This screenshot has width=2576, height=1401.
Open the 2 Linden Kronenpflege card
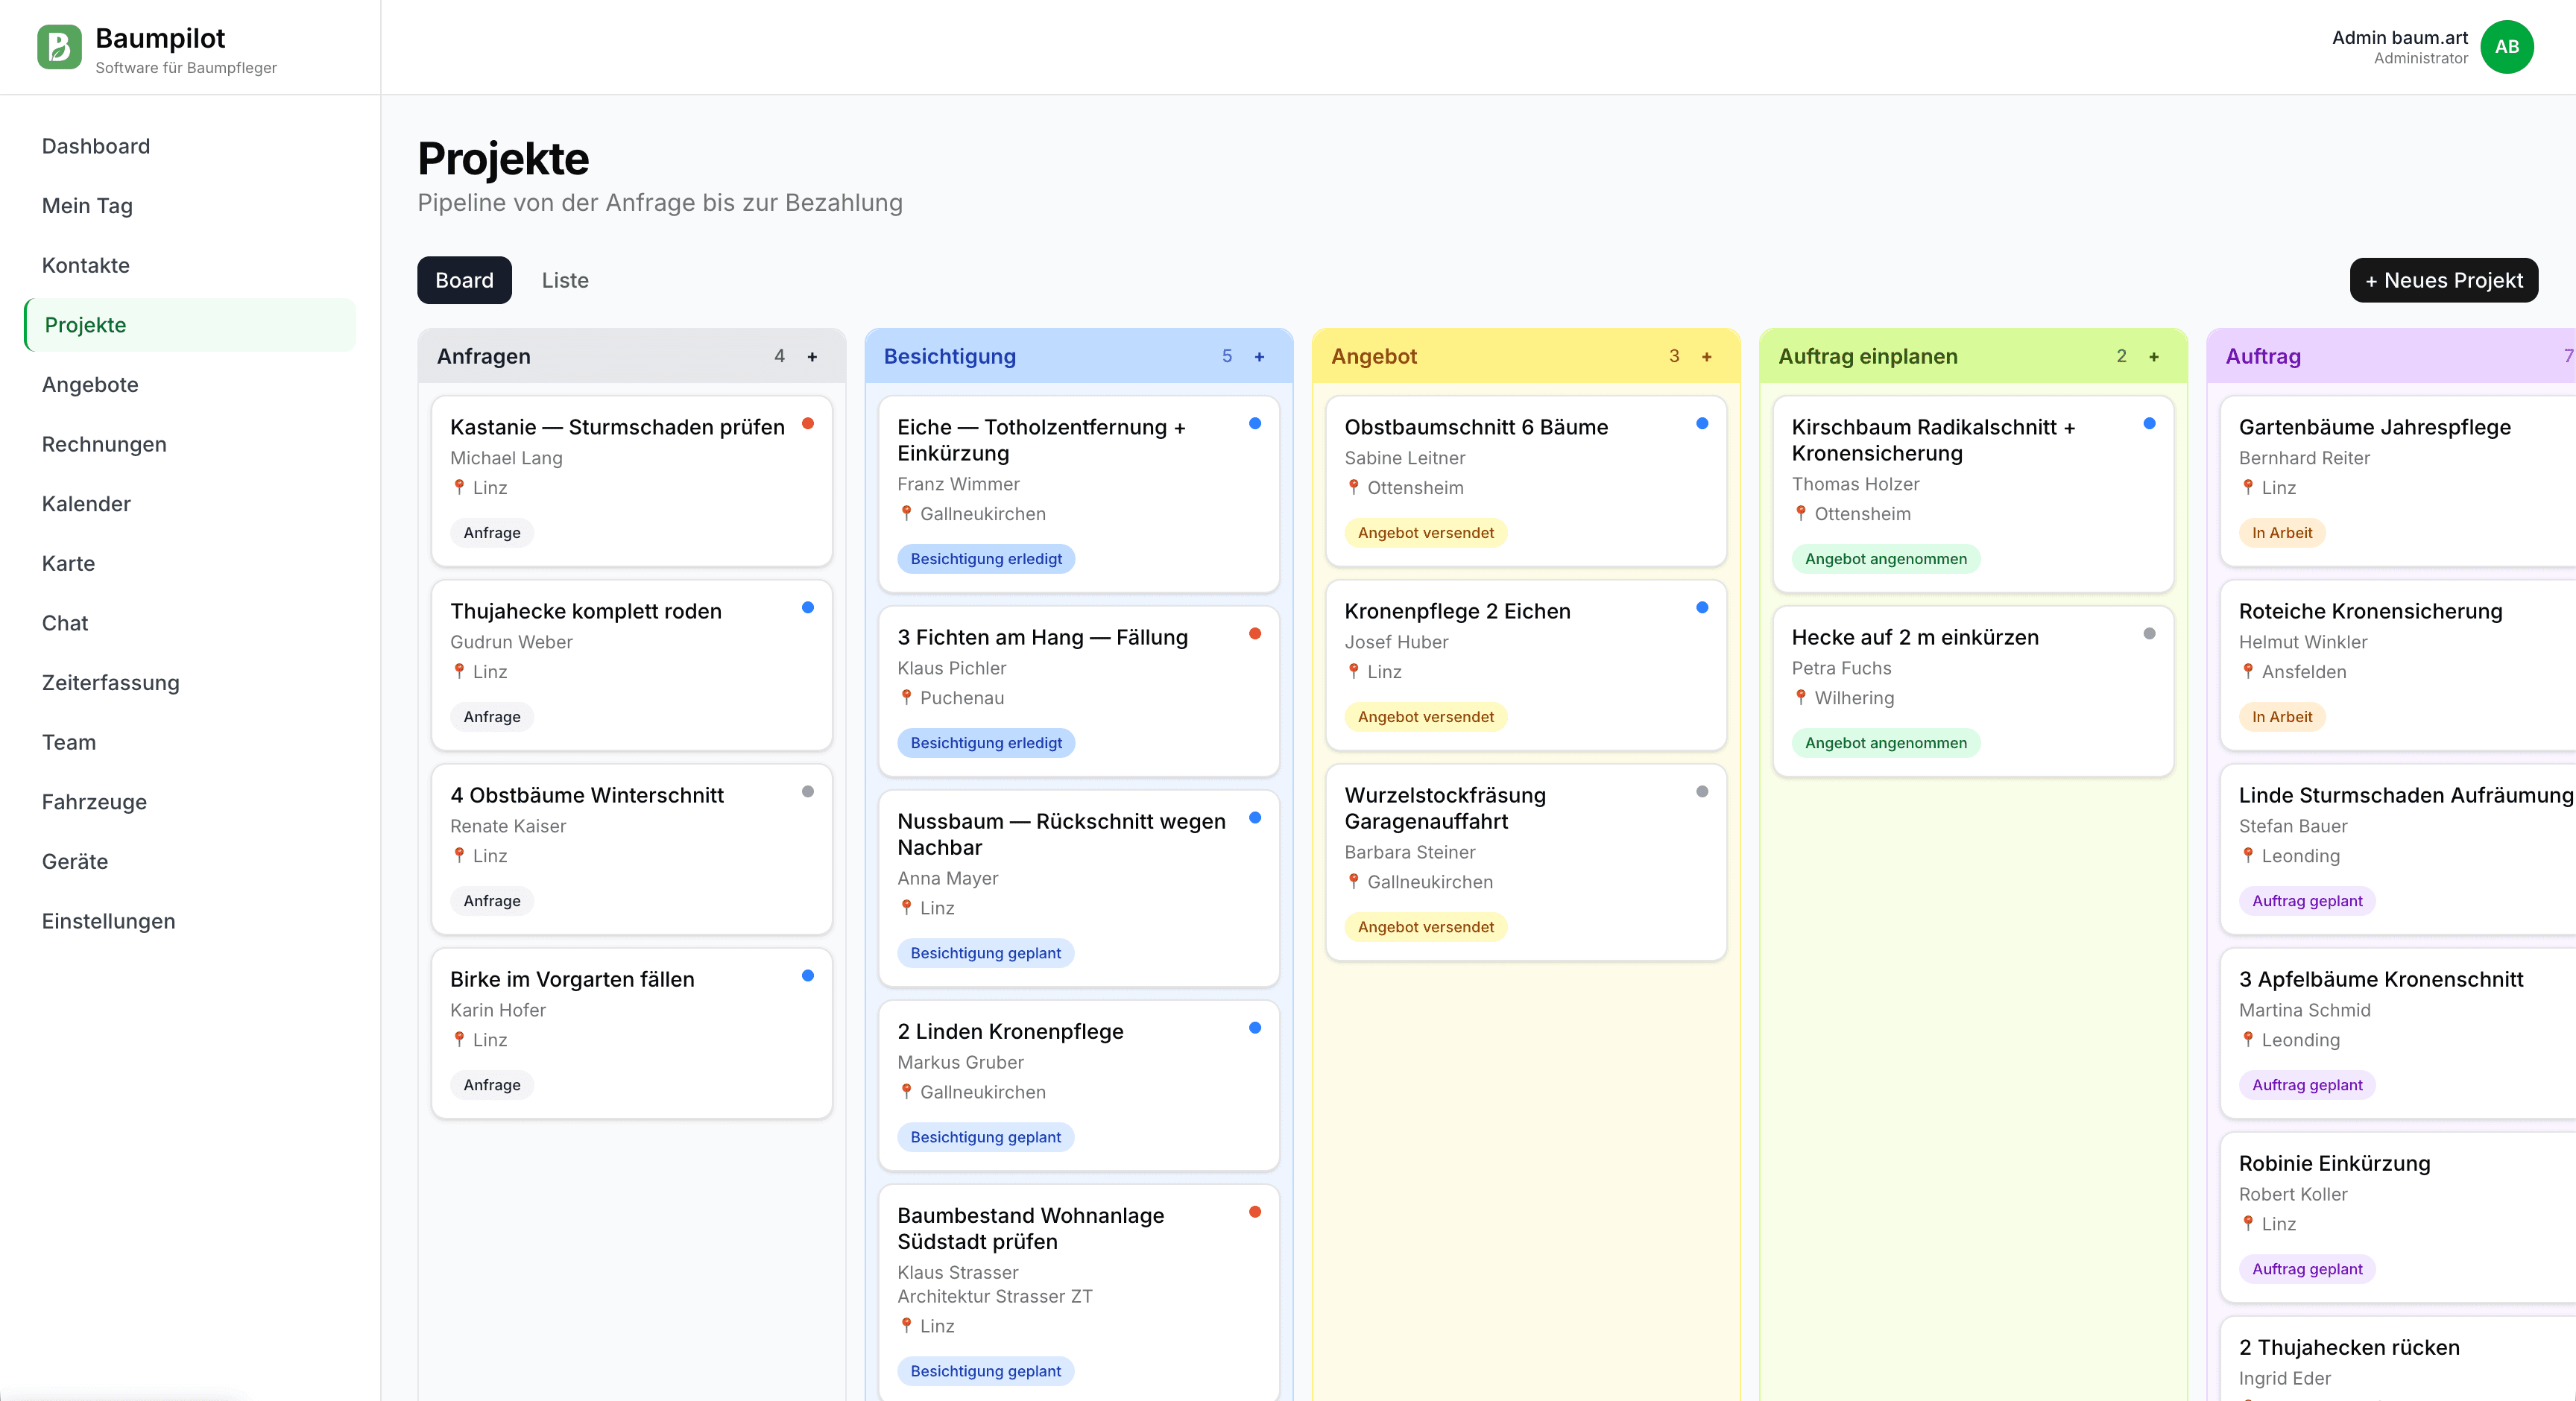click(1079, 1086)
